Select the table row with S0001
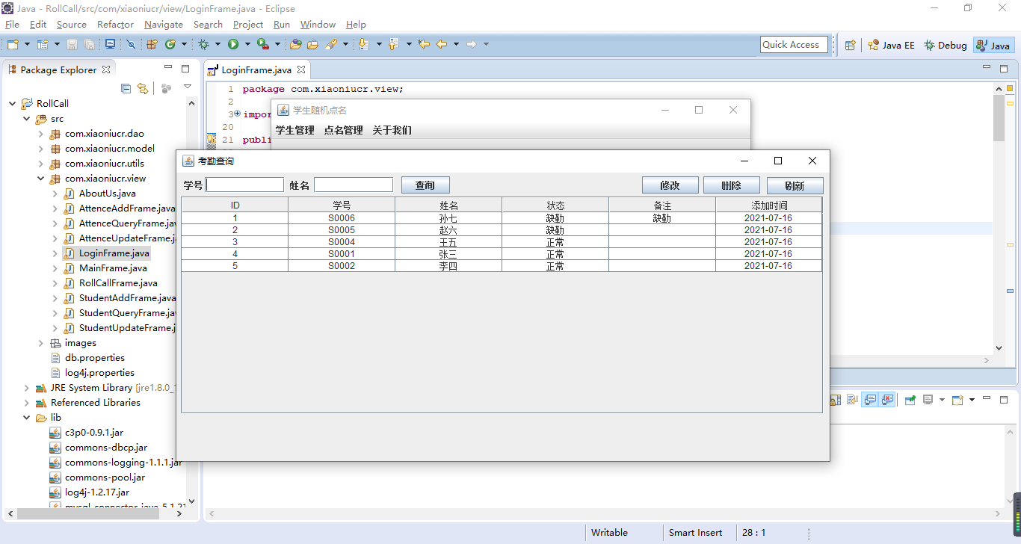 coord(502,254)
